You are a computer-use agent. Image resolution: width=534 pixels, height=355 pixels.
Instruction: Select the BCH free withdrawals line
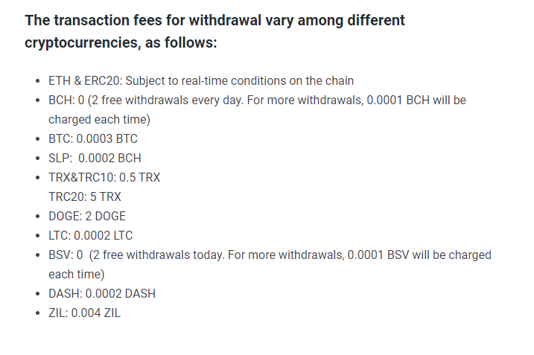pyautogui.click(x=257, y=100)
